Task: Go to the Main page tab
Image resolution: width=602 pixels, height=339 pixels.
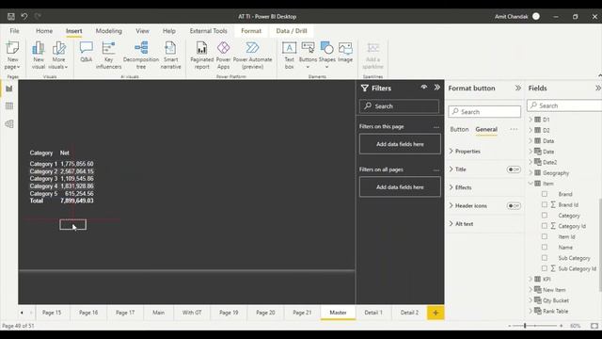Action: (159, 313)
